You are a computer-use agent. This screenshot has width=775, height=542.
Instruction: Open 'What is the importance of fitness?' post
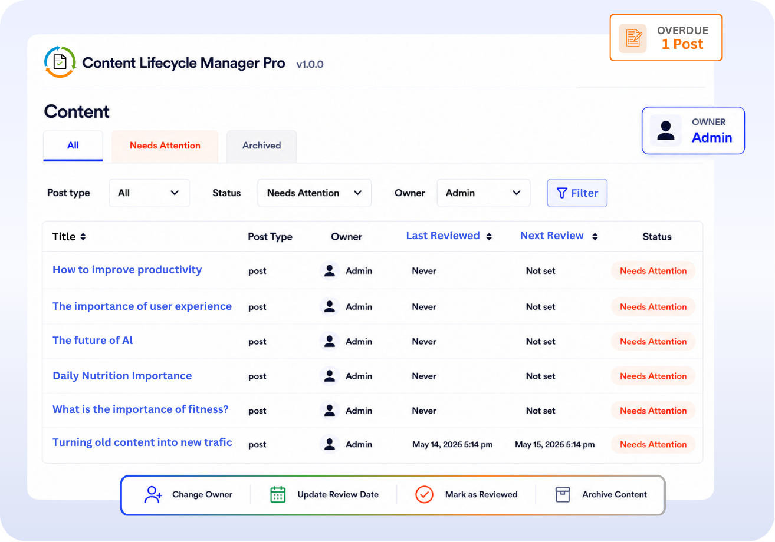point(140,409)
